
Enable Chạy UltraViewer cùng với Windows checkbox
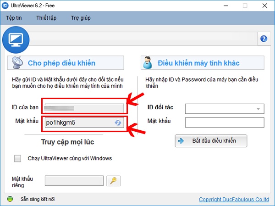[x=17, y=158]
